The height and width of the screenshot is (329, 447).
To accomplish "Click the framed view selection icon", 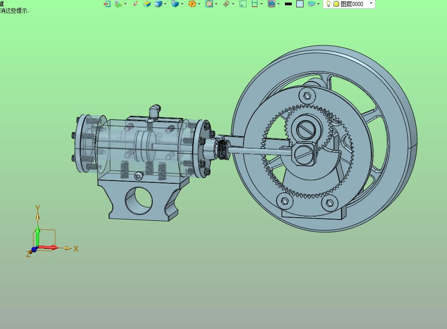I will click(x=209, y=4).
